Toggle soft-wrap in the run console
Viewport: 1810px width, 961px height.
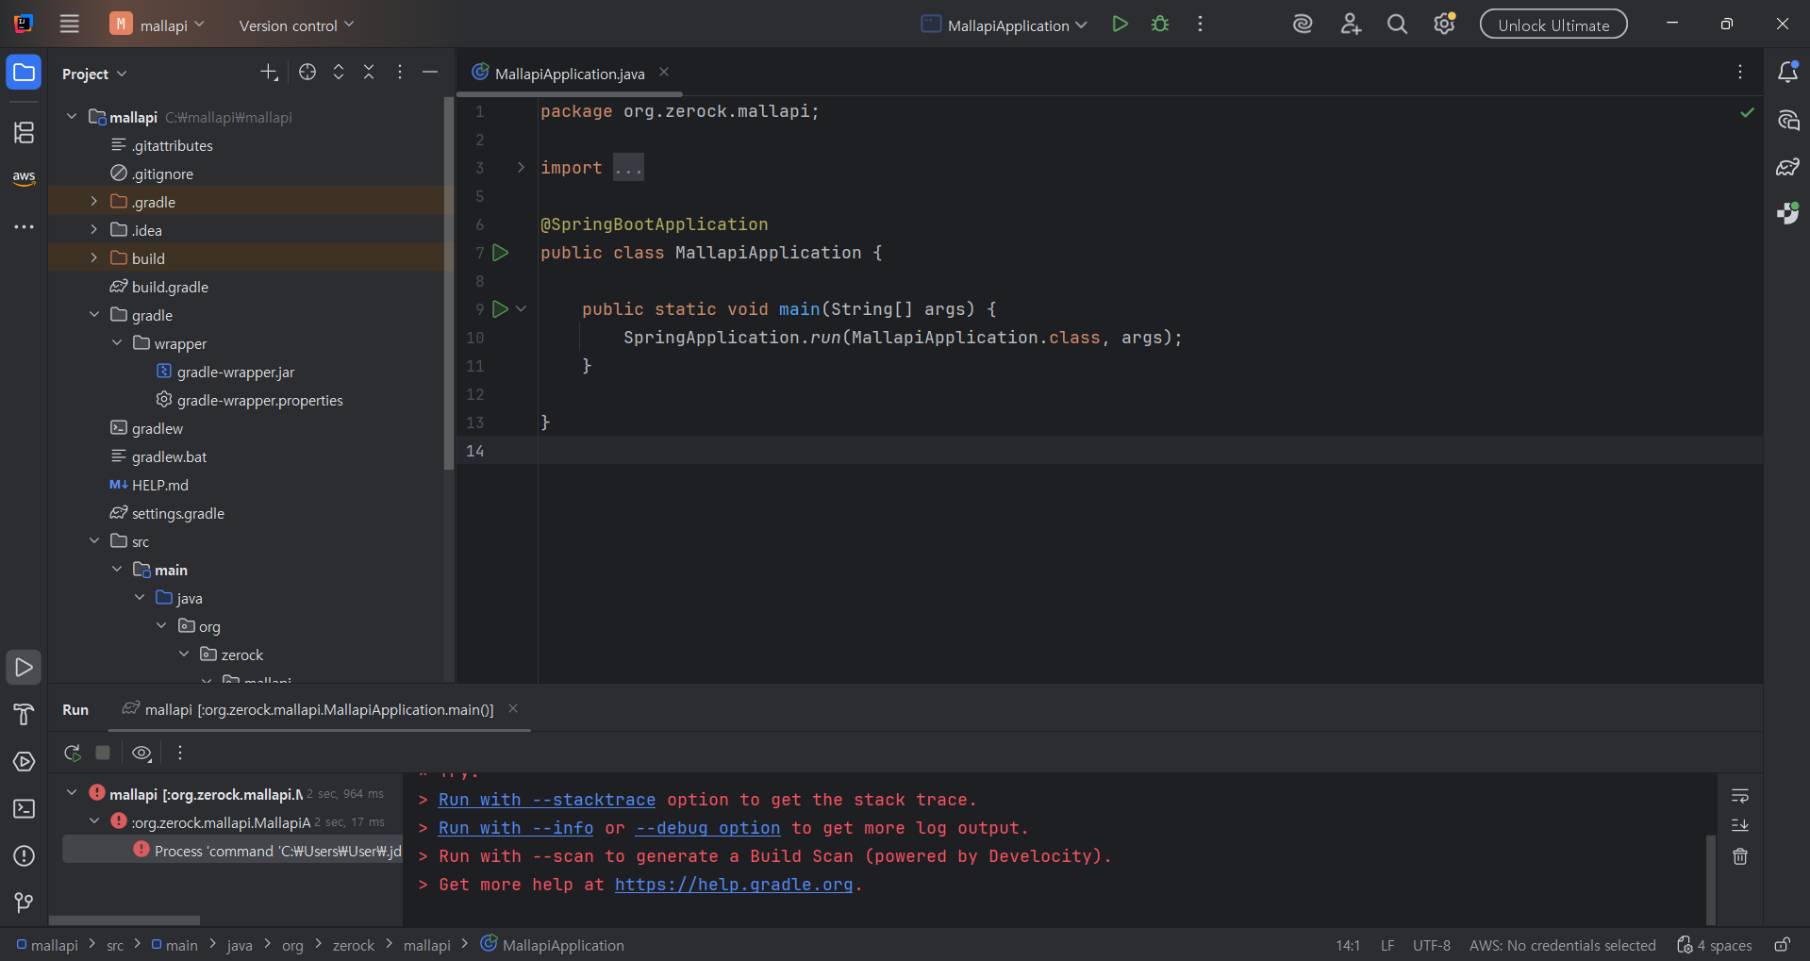(x=1740, y=796)
